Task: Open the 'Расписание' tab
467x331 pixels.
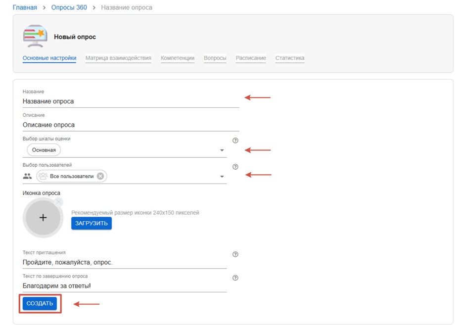Action: coord(250,58)
